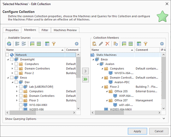This screenshot has height=137, width=171.
Task: Click the red X delete icon in Collection Members
Action: click(x=107, y=44)
